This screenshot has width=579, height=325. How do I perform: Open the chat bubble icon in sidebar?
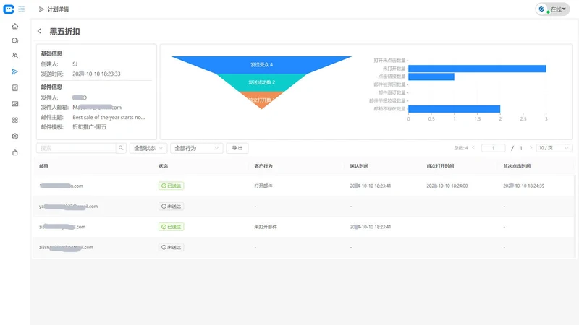[x=15, y=41]
